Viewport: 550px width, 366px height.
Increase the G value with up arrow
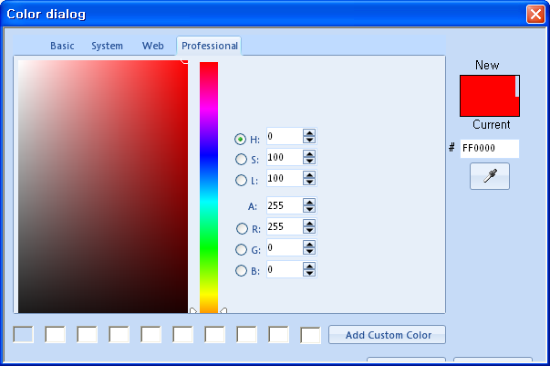(309, 244)
